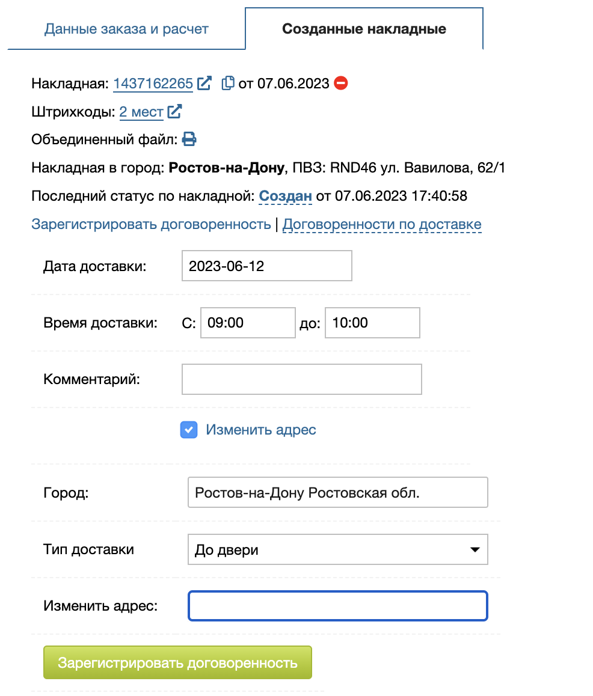Print the combined file
This screenshot has width=593, height=696.
189,139
